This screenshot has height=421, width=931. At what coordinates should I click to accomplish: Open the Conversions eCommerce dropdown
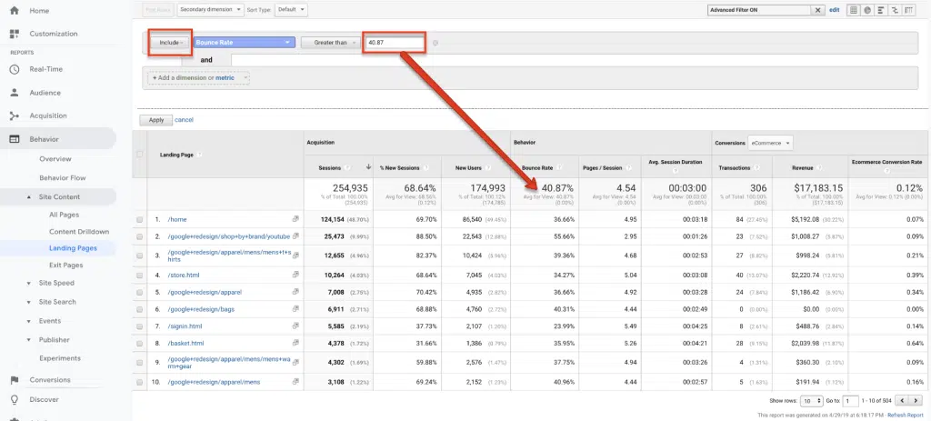pyautogui.click(x=770, y=143)
